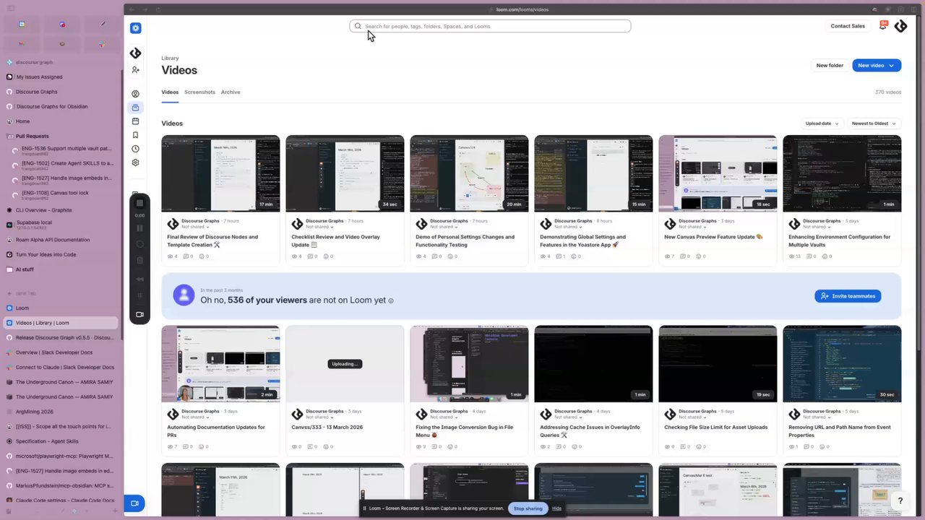Click the views eye icon on Final Review video
The height and width of the screenshot is (520, 925).
point(171,256)
